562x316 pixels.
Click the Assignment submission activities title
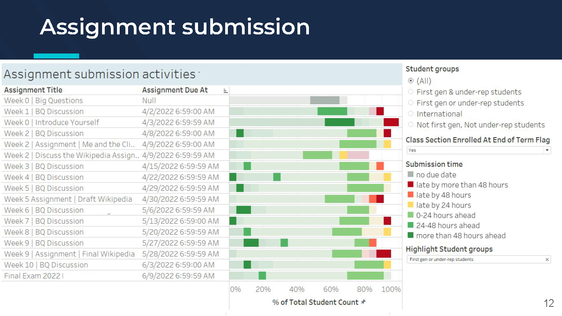pyautogui.click(x=100, y=74)
